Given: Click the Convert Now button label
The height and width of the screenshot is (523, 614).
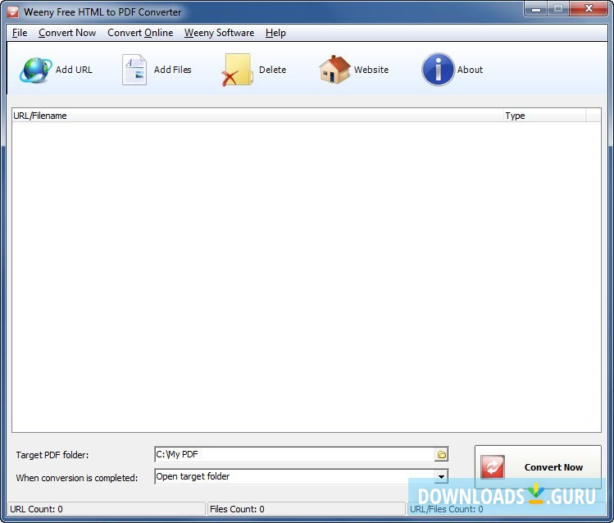Looking at the screenshot, I should (x=553, y=467).
